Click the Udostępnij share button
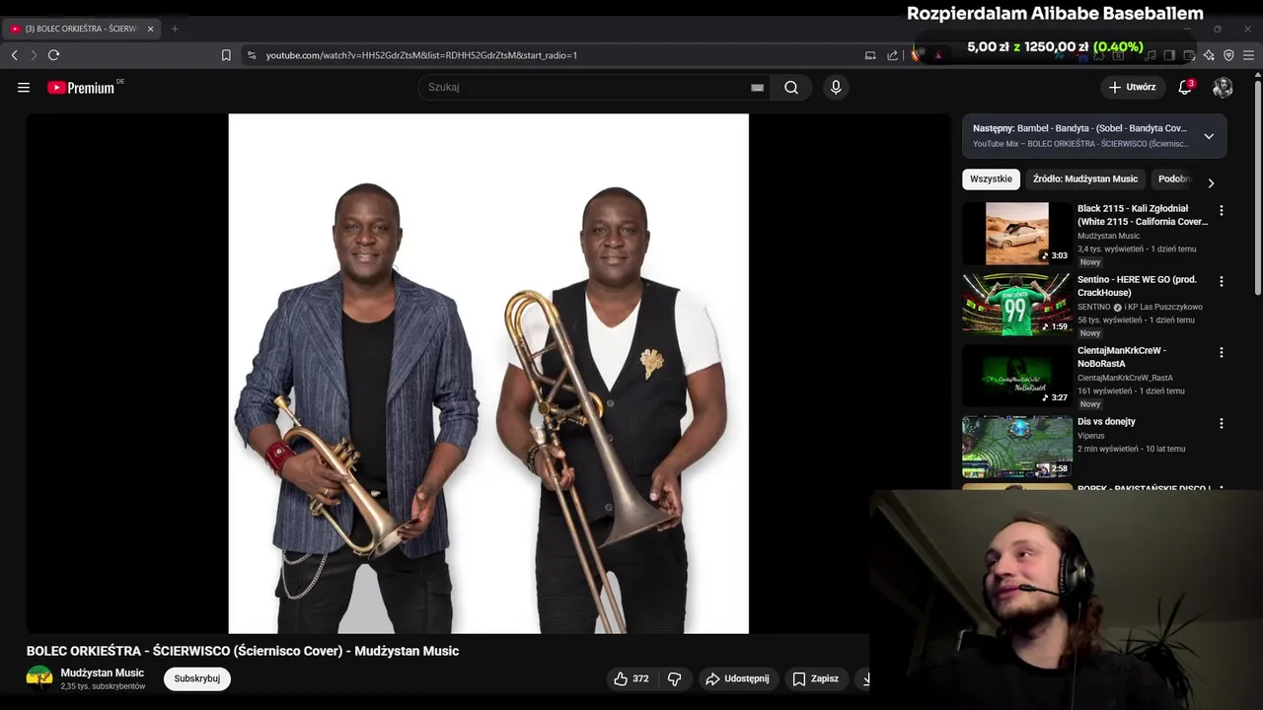Screen dimensions: 1263x710 tap(737, 678)
